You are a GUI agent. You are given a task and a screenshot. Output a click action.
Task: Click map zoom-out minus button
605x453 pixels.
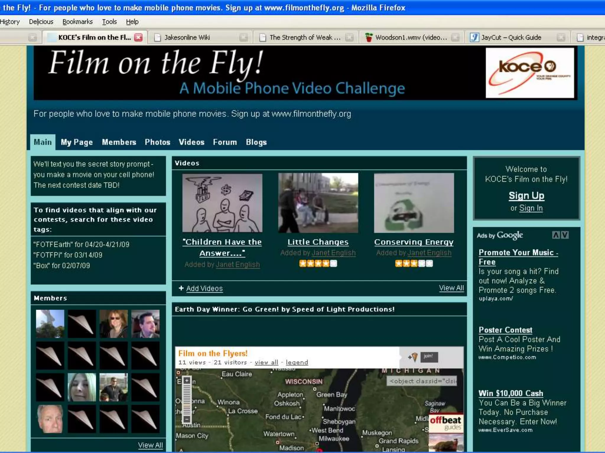pyautogui.click(x=187, y=419)
